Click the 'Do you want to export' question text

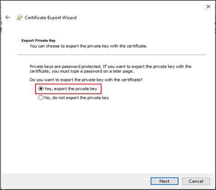(86, 80)
